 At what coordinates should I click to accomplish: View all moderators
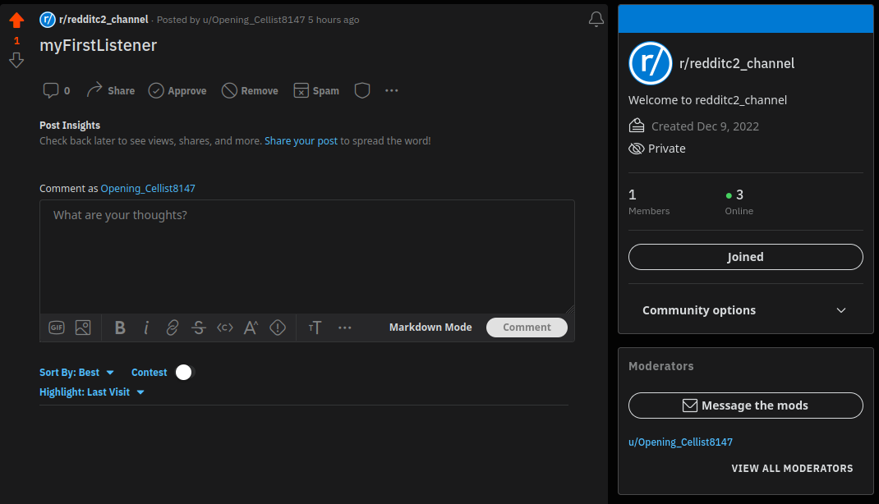click(x=792, y=468)
